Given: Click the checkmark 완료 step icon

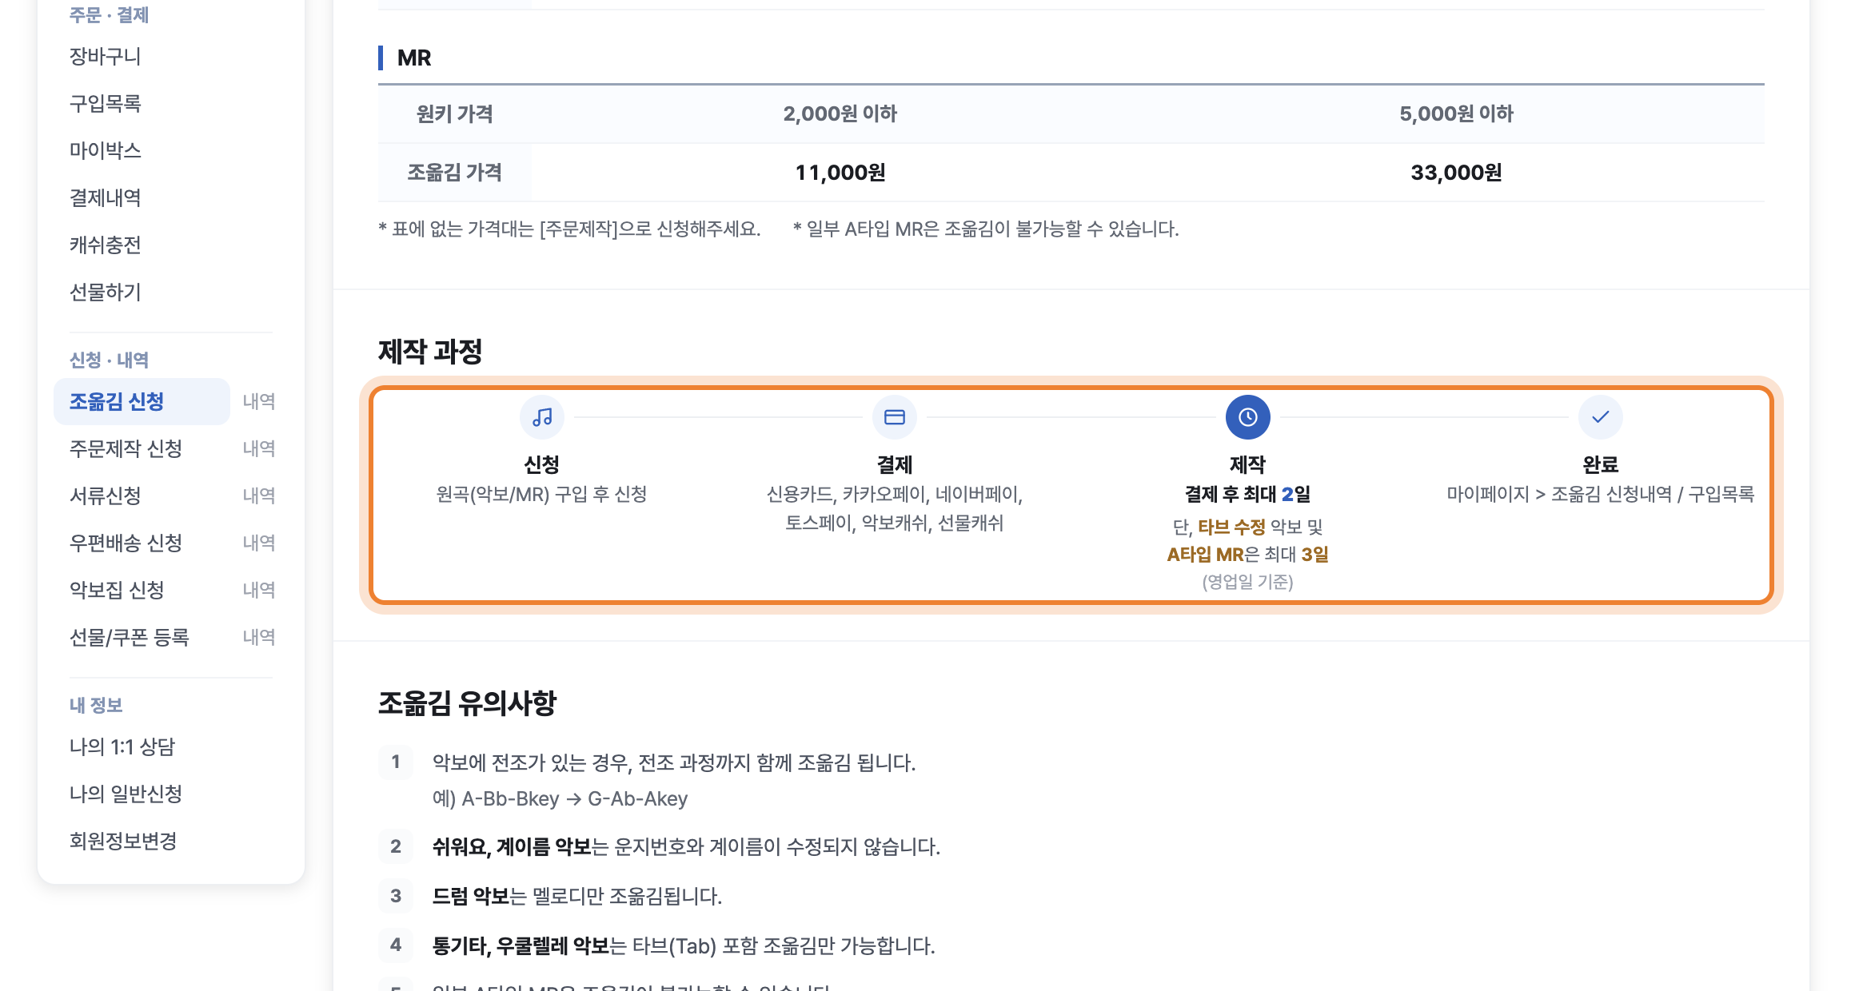Looking at the screenshot, I should coord(1600,417).
